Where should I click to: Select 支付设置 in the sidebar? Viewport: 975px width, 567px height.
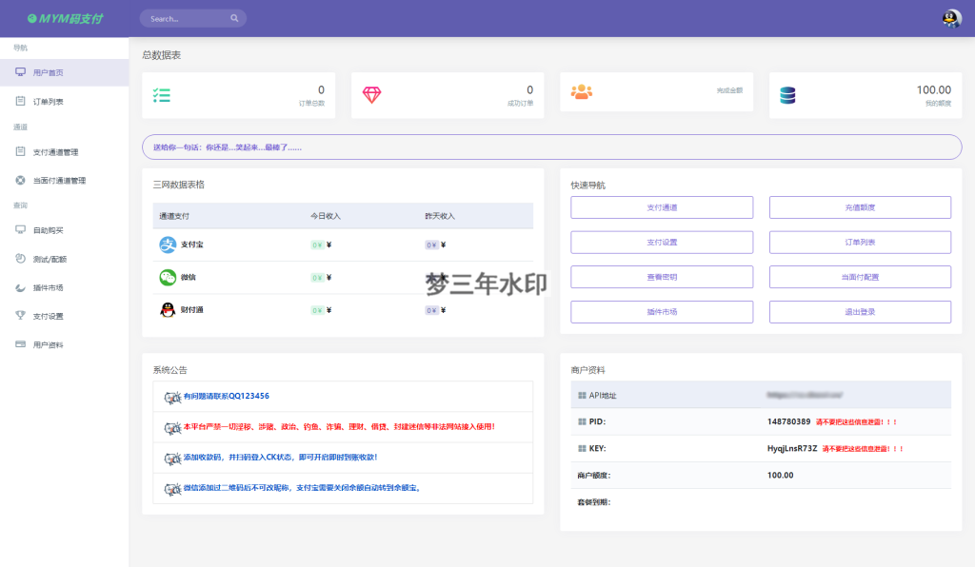click(x=64, y=316)
